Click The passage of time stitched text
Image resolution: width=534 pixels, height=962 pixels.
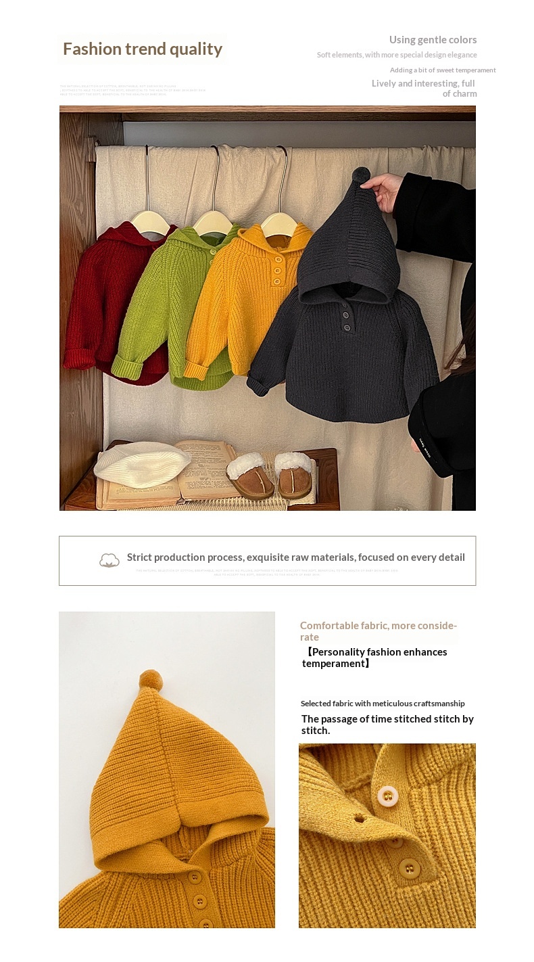coord(387,725)
